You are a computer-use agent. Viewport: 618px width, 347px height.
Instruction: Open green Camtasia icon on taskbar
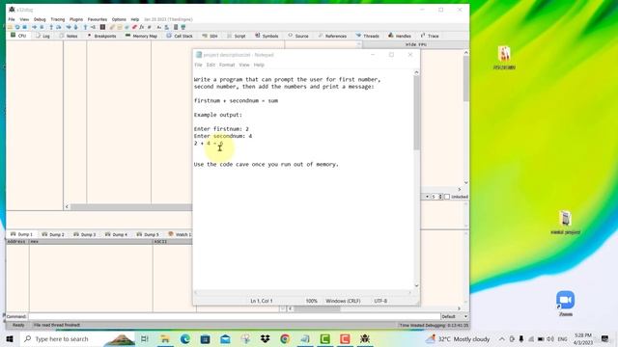[325, 338]
